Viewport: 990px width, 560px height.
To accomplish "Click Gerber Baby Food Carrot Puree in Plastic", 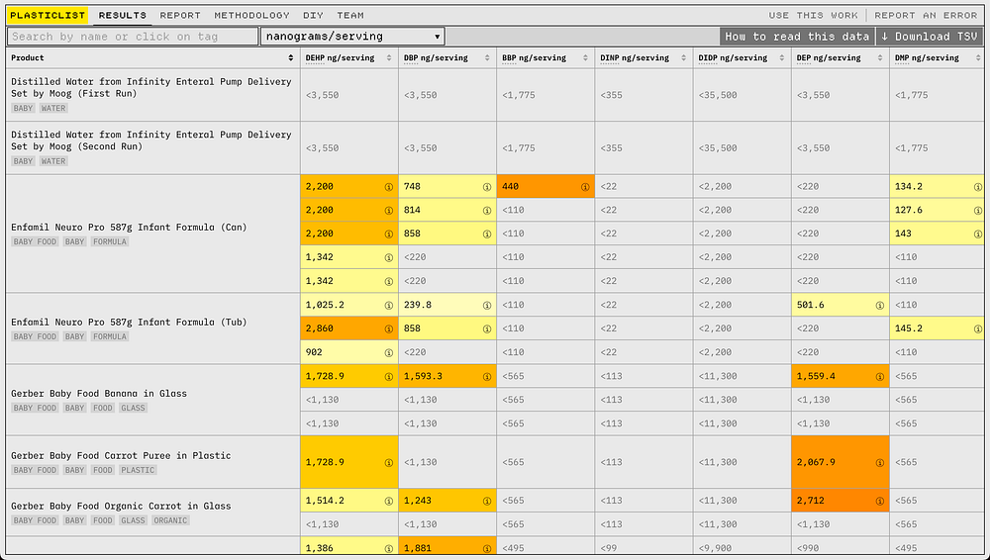I will tap(121, 455).
